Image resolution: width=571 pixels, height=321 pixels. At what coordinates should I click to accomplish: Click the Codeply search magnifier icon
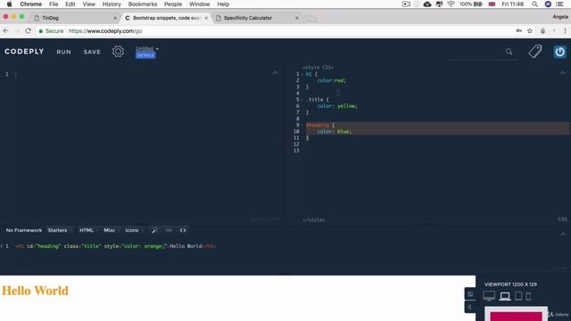[x=509, y=52]
